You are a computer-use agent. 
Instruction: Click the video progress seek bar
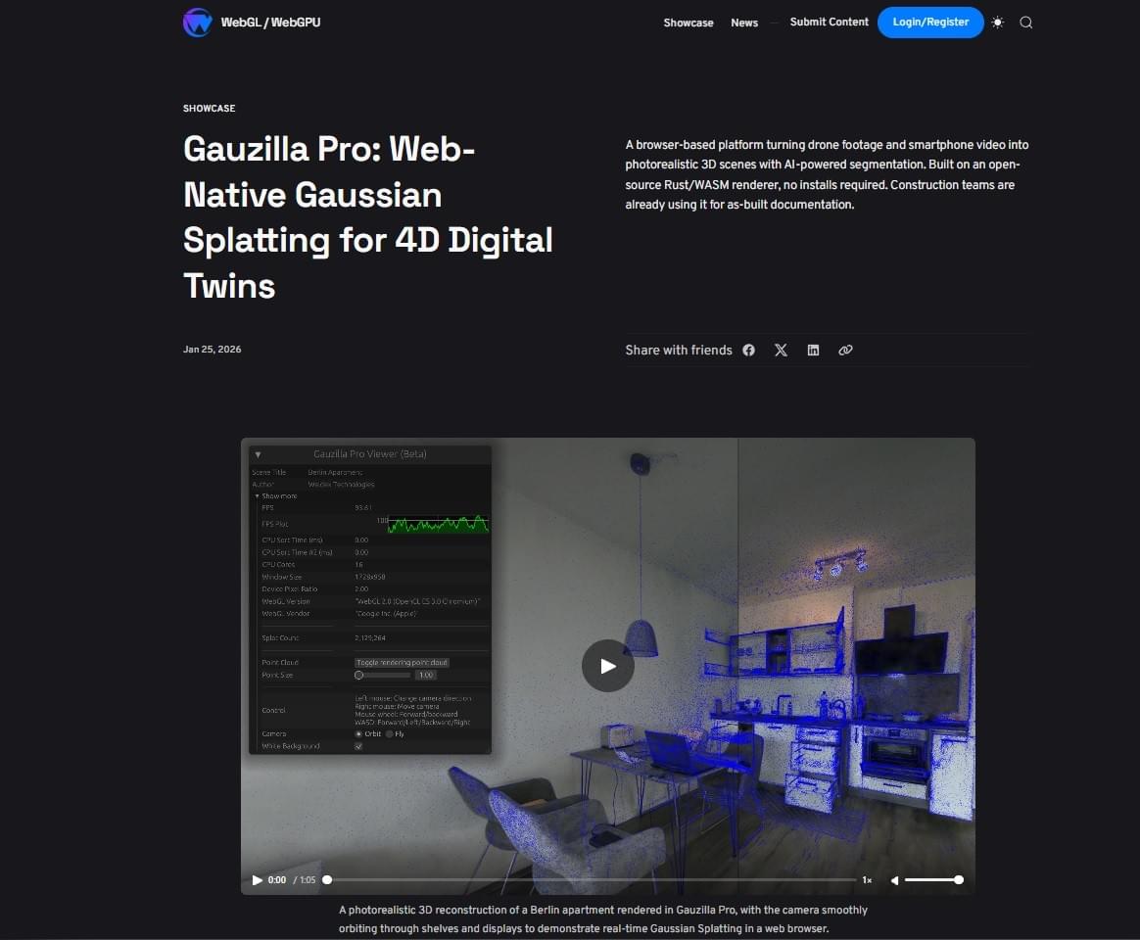pos(592,880)
